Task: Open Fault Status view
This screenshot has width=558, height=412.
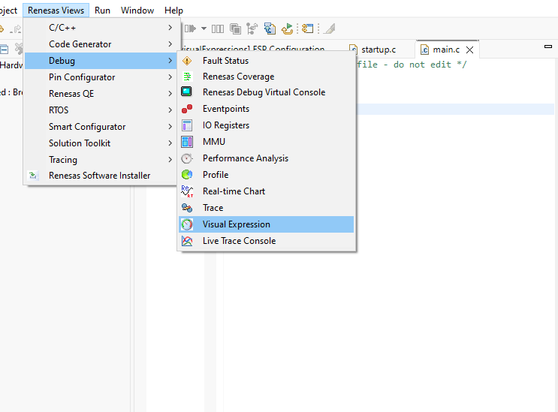Action: tap(266, 61)
